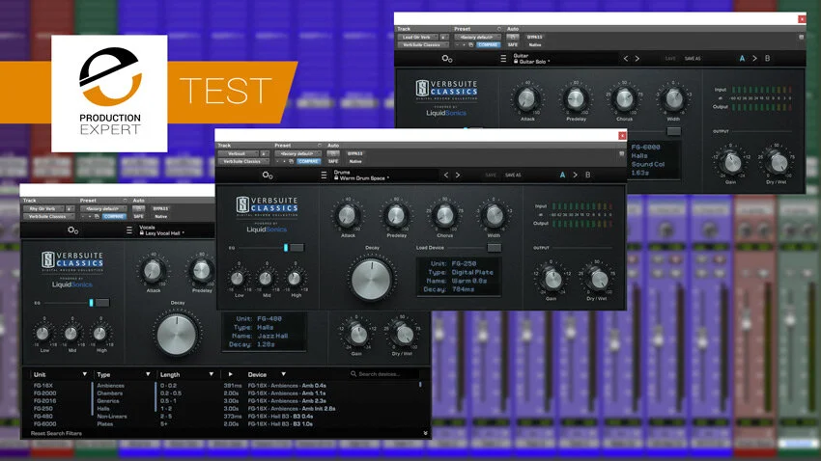This screenshot has width=821, height=461.
Task: Click device list scrollbar in browser panel
Action: point(420,385)
